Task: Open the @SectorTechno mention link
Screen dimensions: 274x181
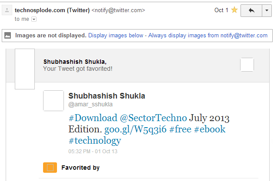Action: [153, 118]
